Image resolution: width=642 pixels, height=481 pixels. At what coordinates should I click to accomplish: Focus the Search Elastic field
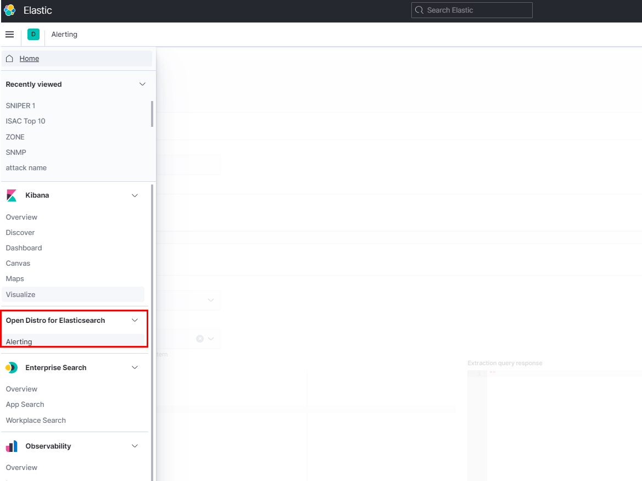coord(472,10)
